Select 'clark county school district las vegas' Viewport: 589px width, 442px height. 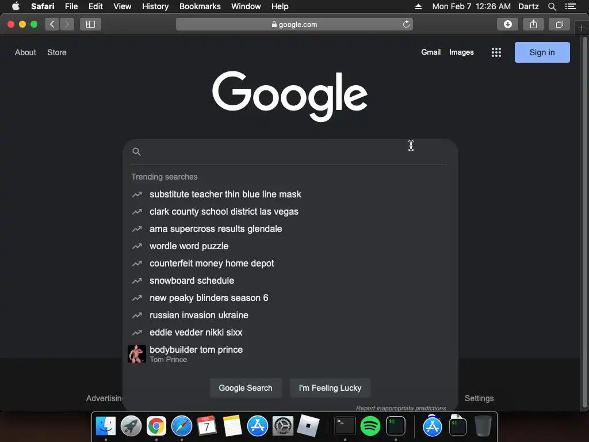(289, 212)
